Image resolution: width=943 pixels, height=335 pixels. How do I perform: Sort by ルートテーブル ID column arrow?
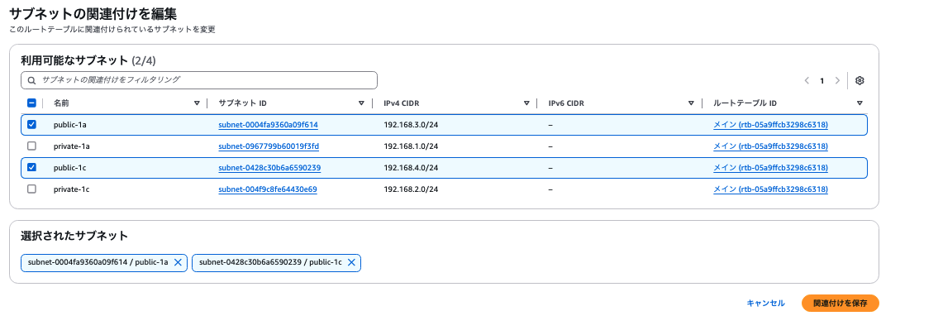[860, 103]
